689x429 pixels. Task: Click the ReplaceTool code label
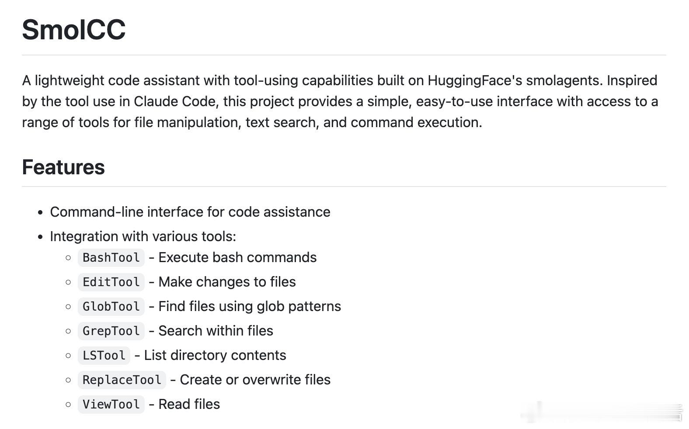click(x=122, y=380)
